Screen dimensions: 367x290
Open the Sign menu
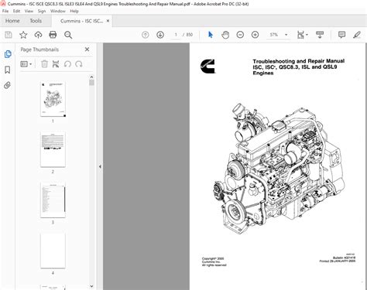coord(42,11)
